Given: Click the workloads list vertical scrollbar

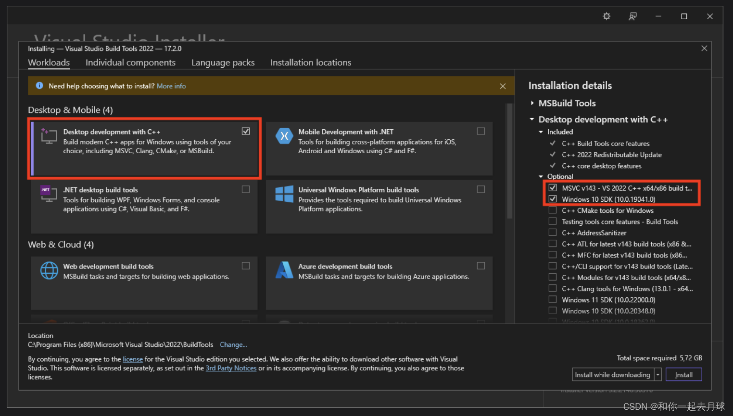Looking at the screenshot, I should click(x=509, y=161).
